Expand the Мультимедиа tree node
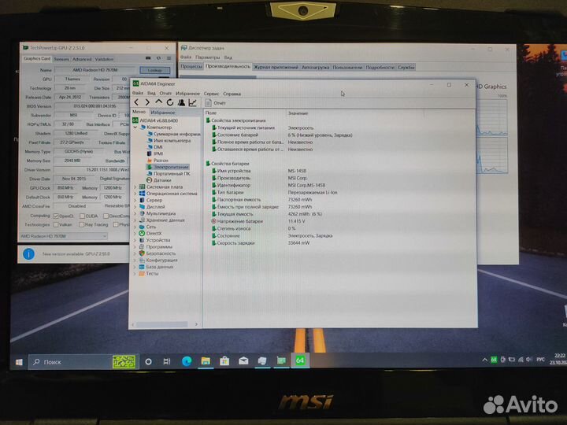 coord(135,213)
